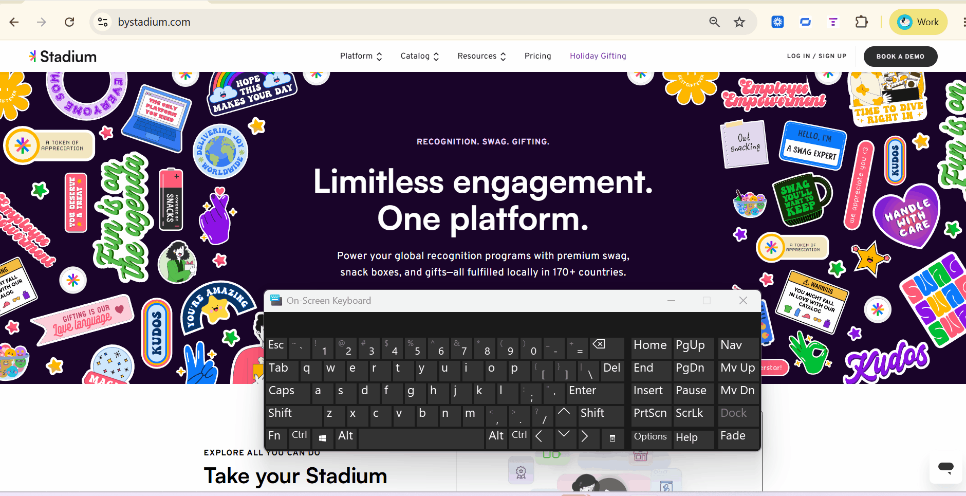
Task: Expand the Resources menu
Action: click(482, 56)
